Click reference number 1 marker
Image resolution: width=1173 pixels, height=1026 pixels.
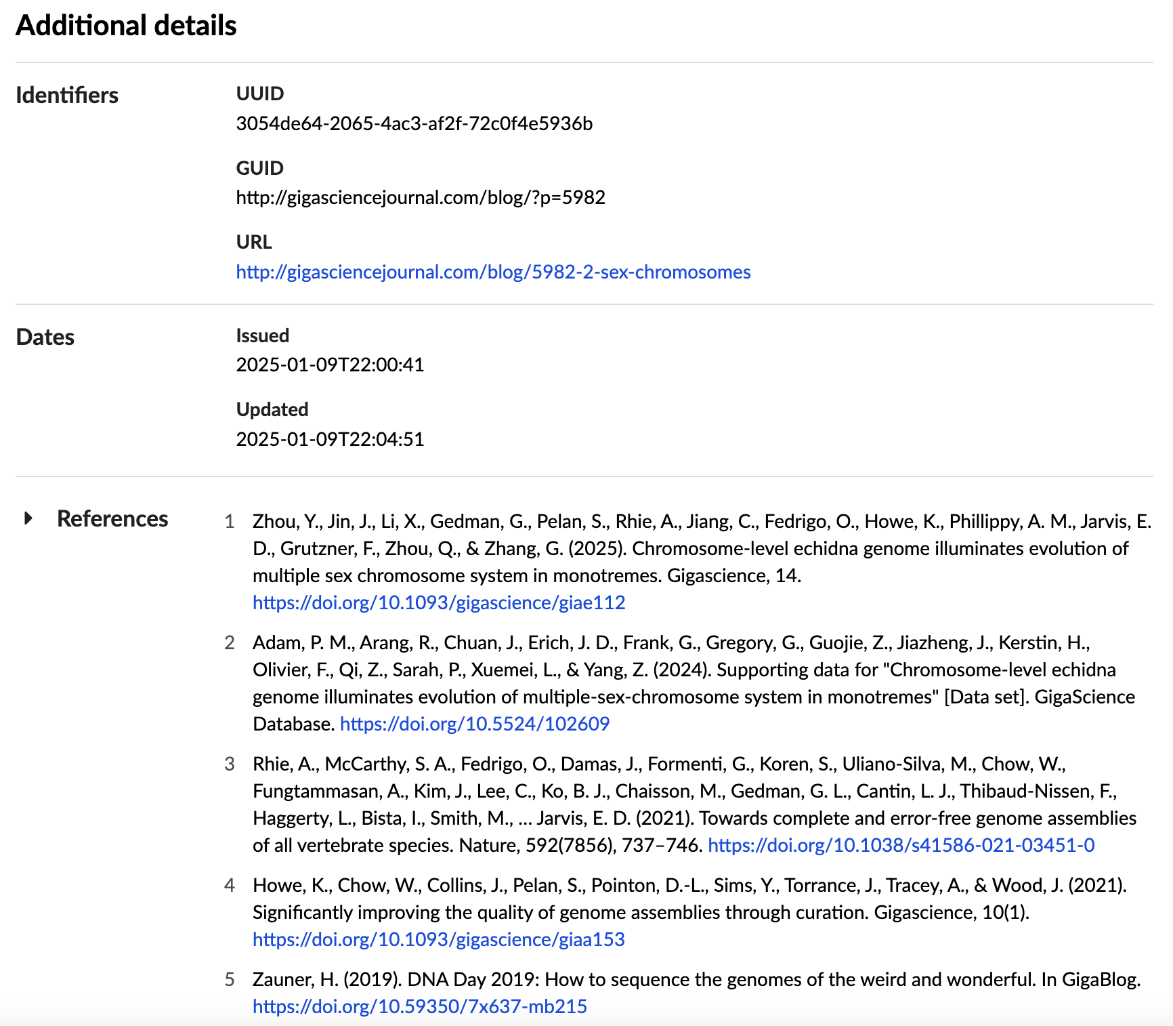[230, 521]
